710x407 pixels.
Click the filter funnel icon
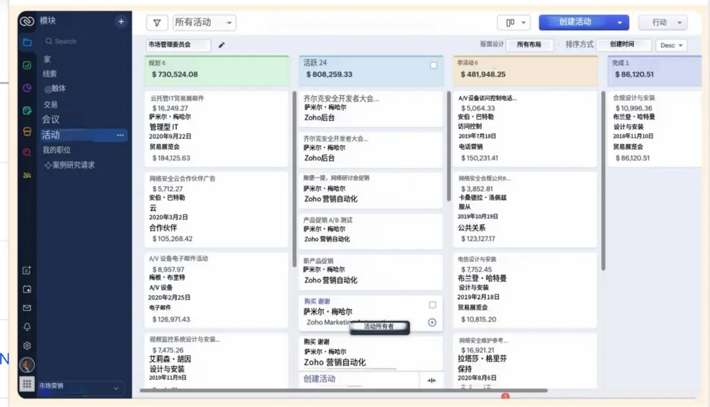[157, 23]
